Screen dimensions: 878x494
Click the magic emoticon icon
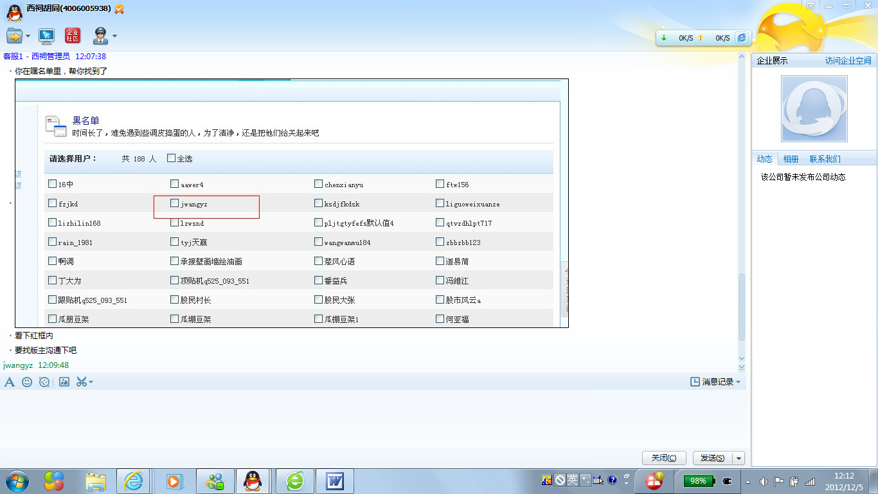pyautogui.click(x=44, y=382)
